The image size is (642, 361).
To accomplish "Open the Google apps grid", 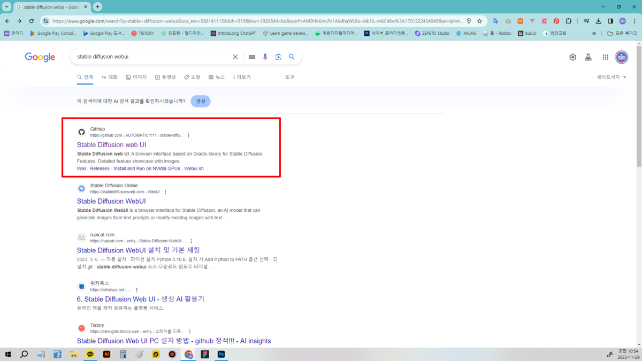I will coord(606,57).
